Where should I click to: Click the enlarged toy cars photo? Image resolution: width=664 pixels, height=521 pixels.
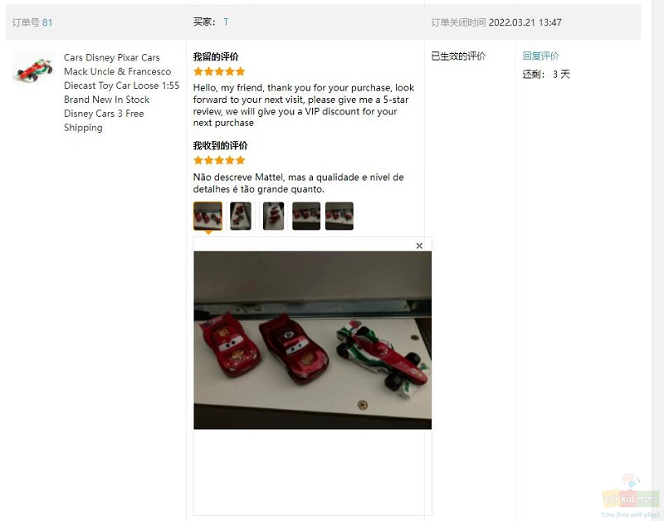[x=313, y=340]
